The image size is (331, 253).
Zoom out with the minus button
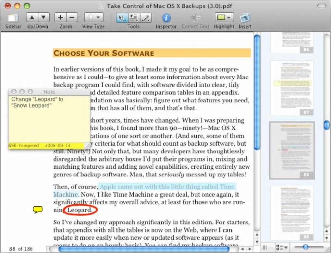(x=72, y=17)
